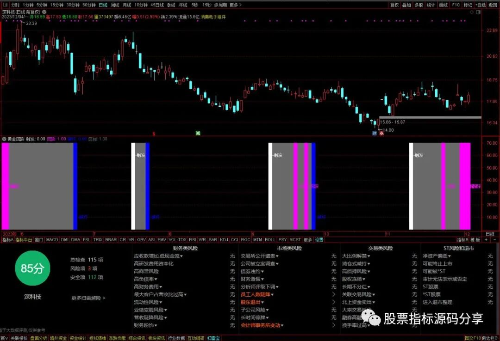Switch to 月线 monthly chart
The width and height of the screenshot is (500, 341).
127,5
